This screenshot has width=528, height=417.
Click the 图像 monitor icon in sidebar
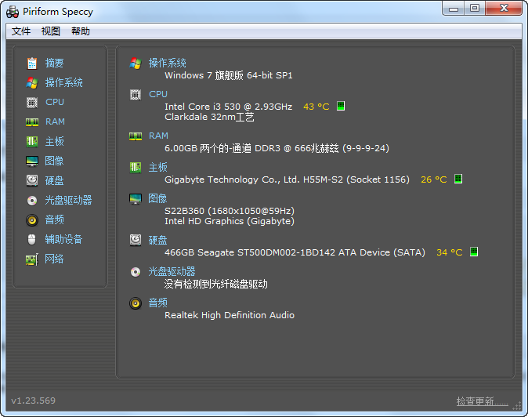click(x=32, y=161)
